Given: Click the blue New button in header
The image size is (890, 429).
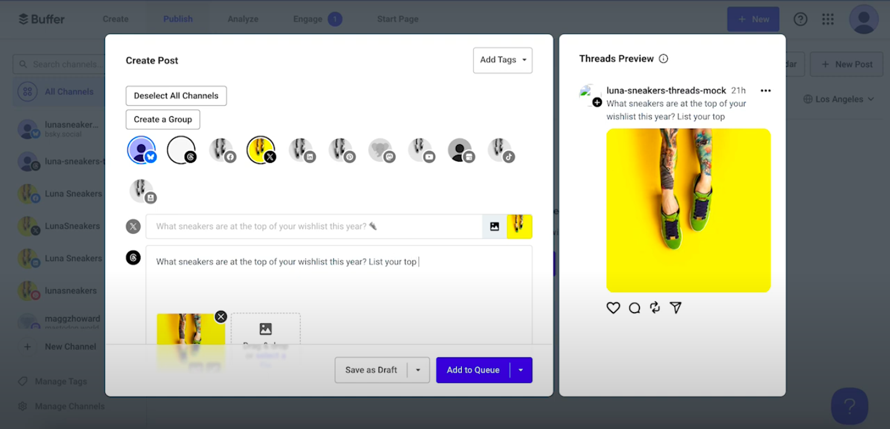Looking at the screenshot, I should [x=753, y=19].
